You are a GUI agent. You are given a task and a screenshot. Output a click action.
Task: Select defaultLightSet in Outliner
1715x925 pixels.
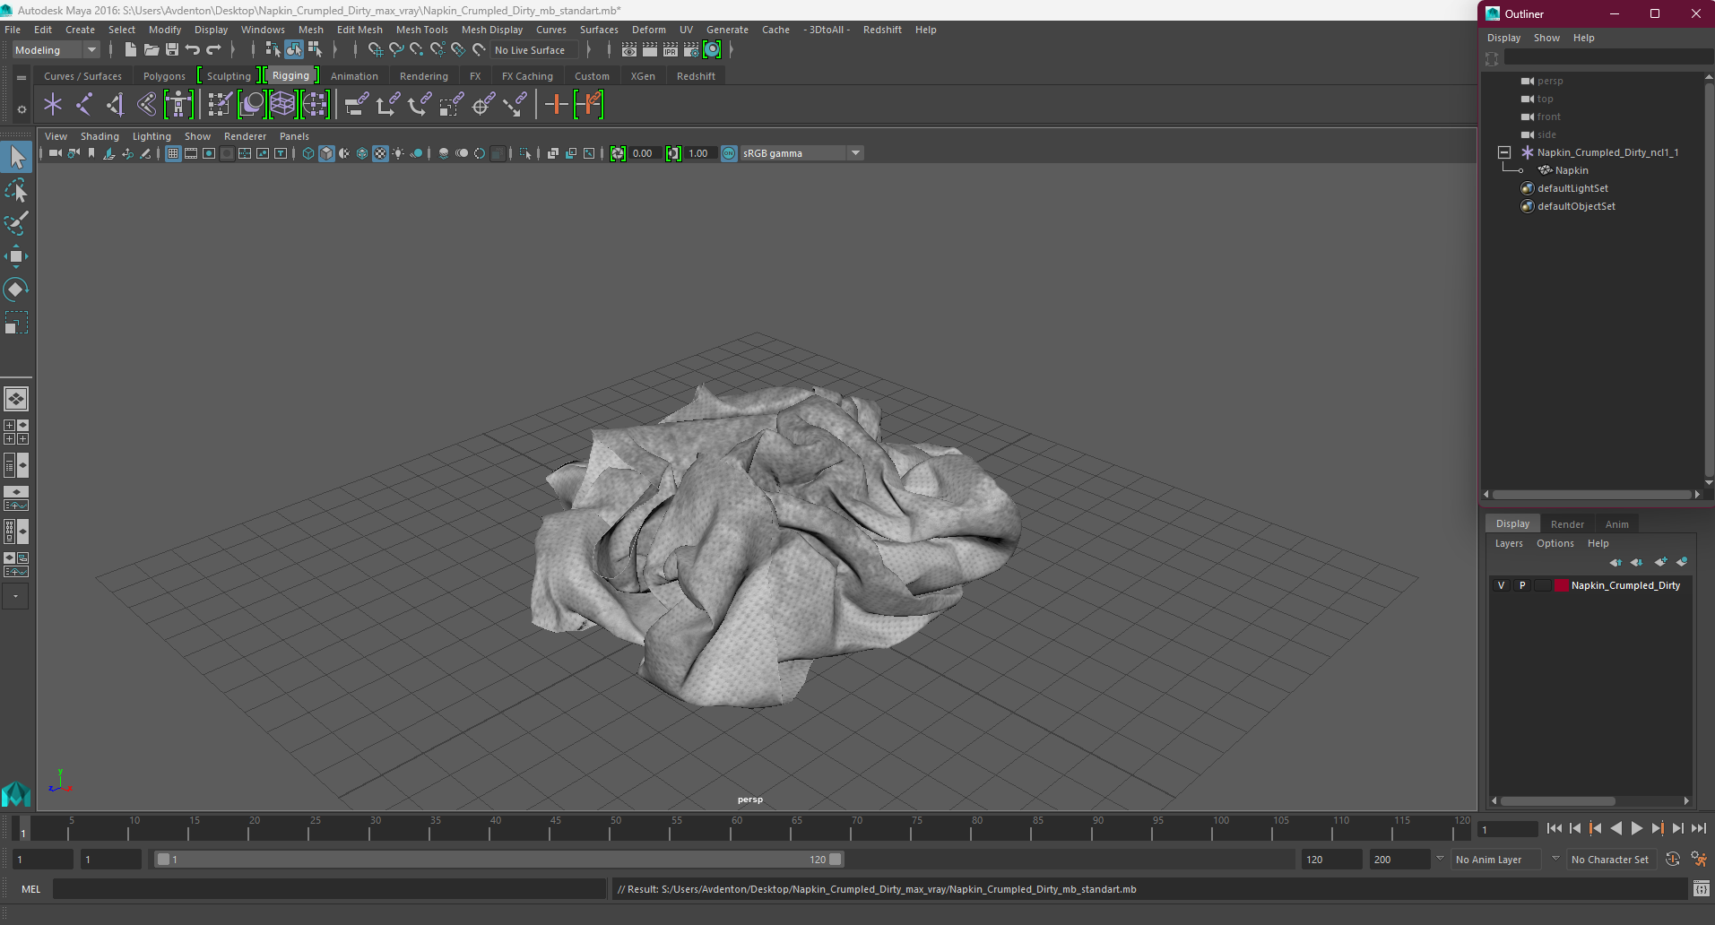point(1572,188)
